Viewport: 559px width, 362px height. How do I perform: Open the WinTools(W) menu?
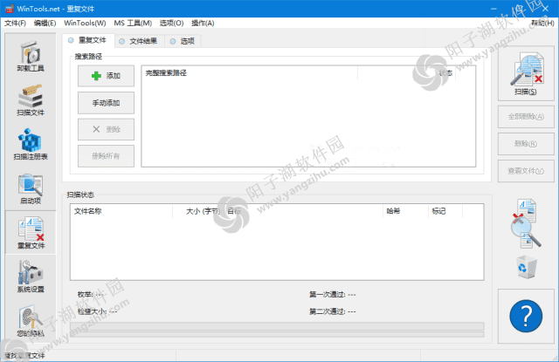click(x=85, y=24)
